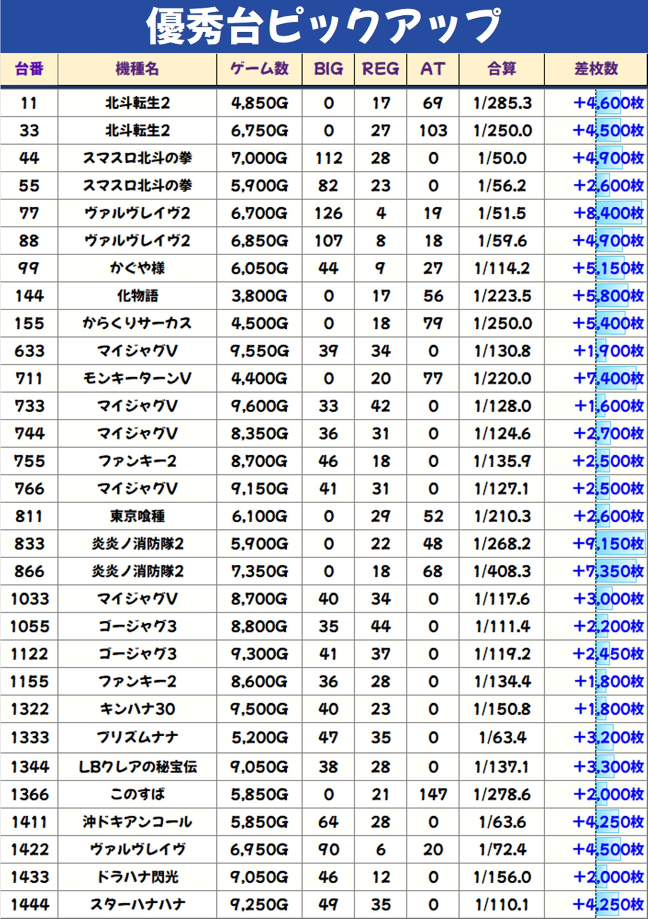Click the かぐや様 machine name cell
The height and width of the screenshot is (919, 648).
137,268
